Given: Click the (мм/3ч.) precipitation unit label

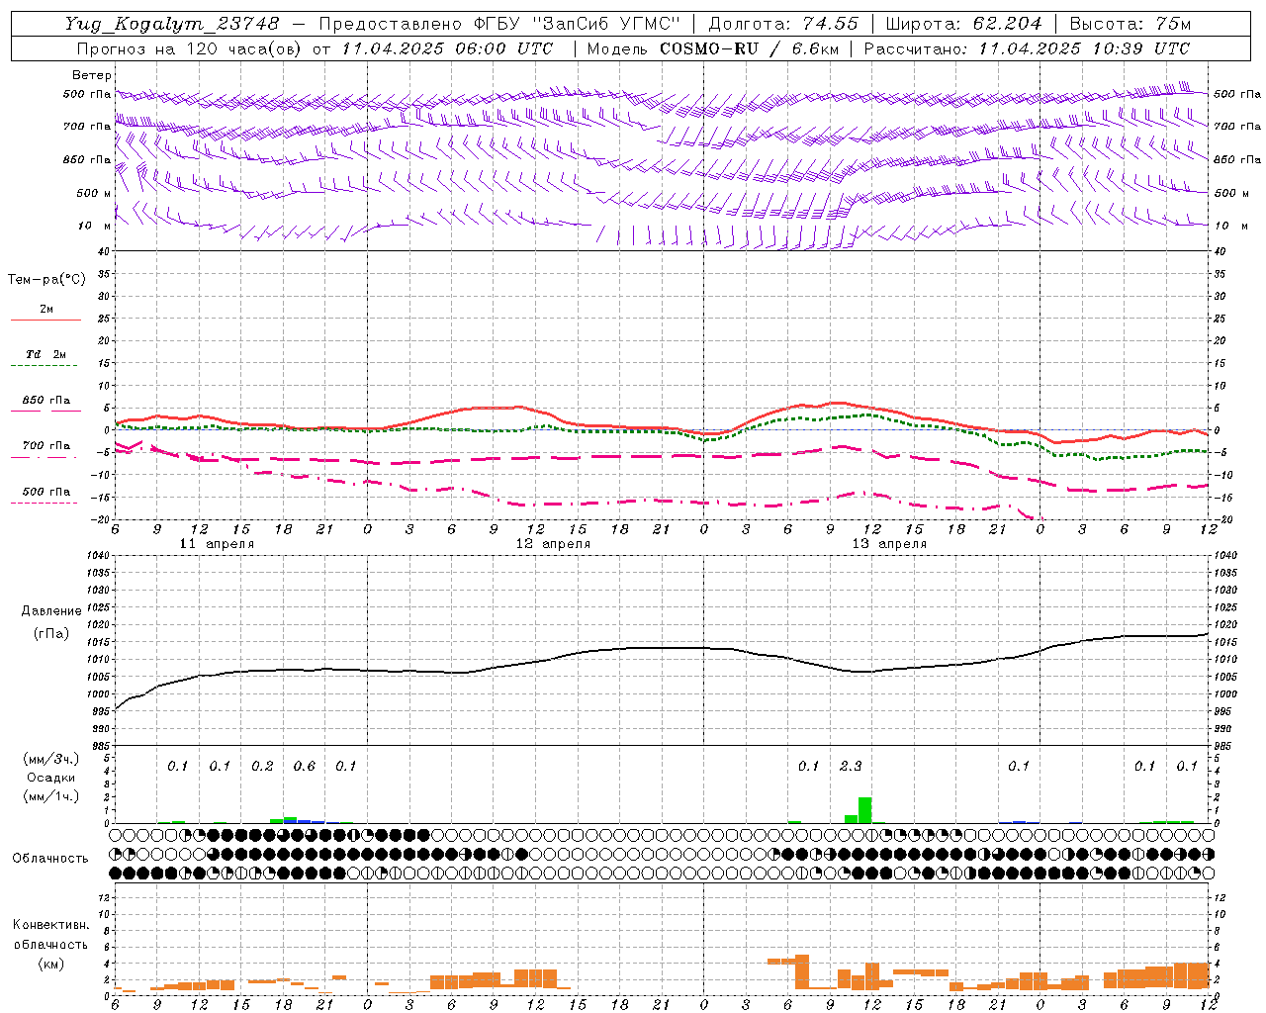Looking at the screenshot, I should point(50,759).
